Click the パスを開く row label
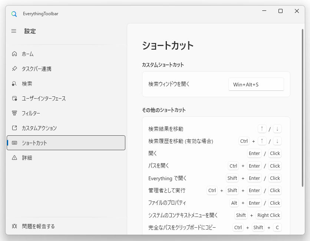The width and height of the screenshot is (310, 241). tap(159, 166)
